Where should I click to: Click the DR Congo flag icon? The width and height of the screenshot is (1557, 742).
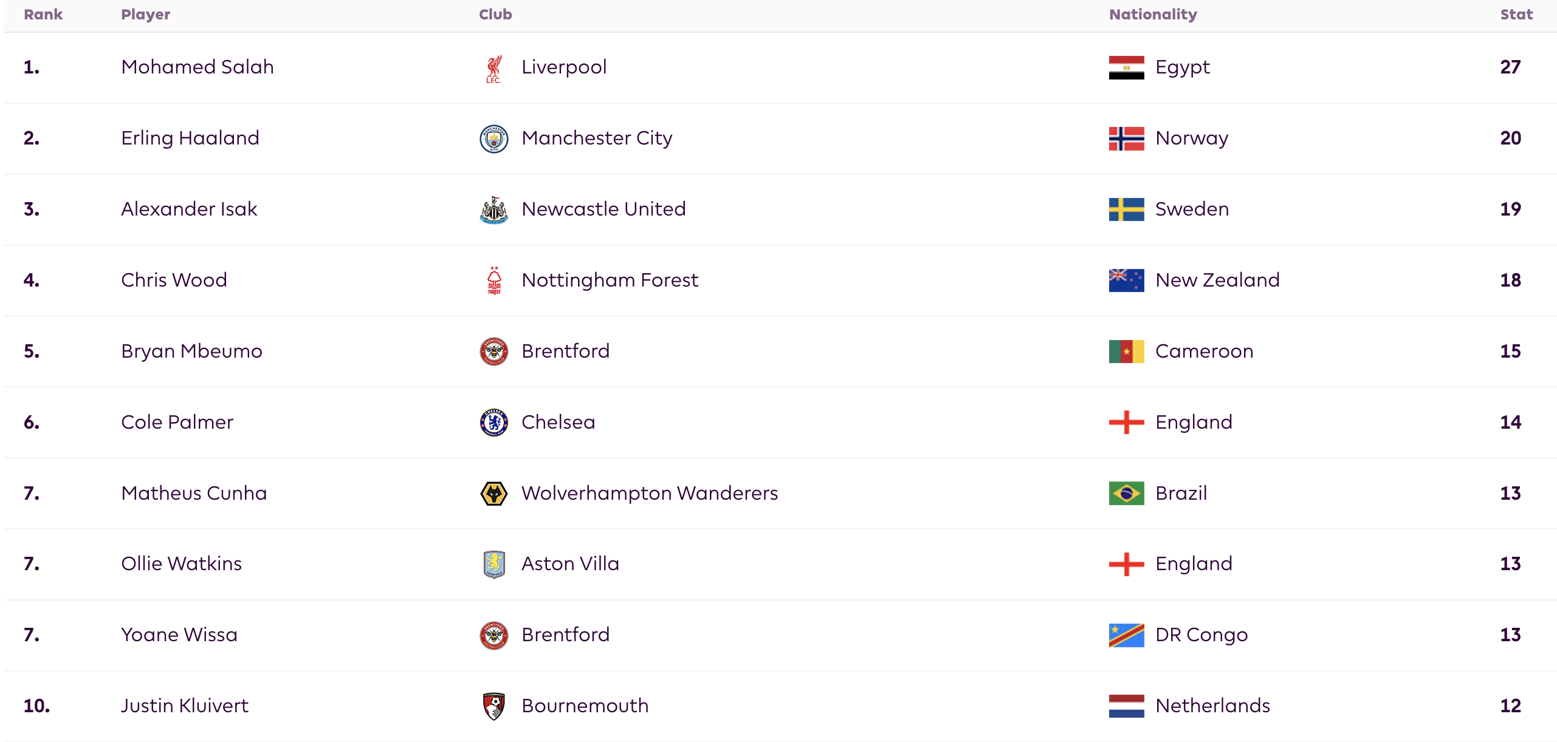coord(1126,635)
